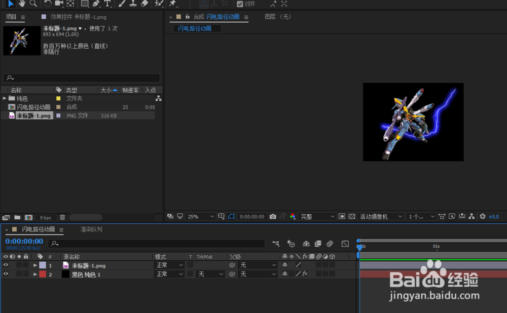Open the 合成 闪电路径动画 panel tab
This screenshot has width=507, height=313.
click(x=216, y=17)
